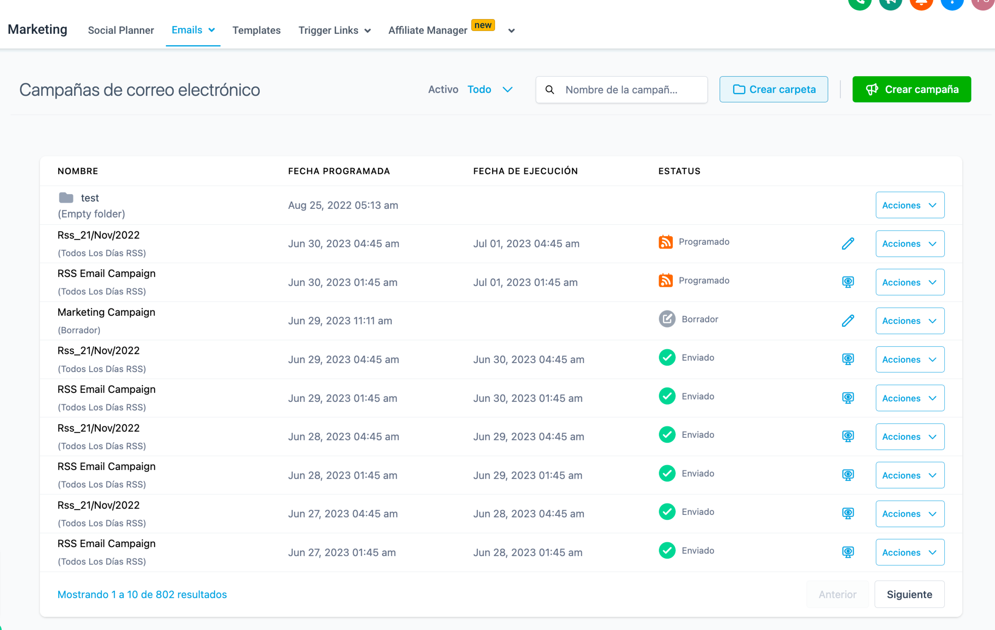Open Acciones for Rss_21/Nov/2022 Jun 28
The height and width of the screenshot is (630, 995).
pos(909,437)
